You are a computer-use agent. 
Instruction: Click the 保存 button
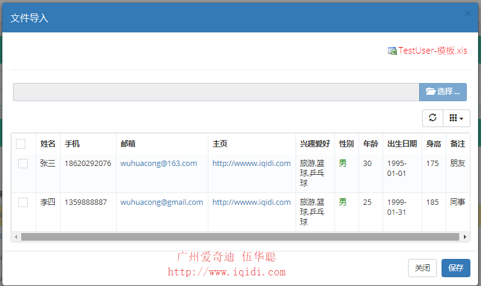456,268
